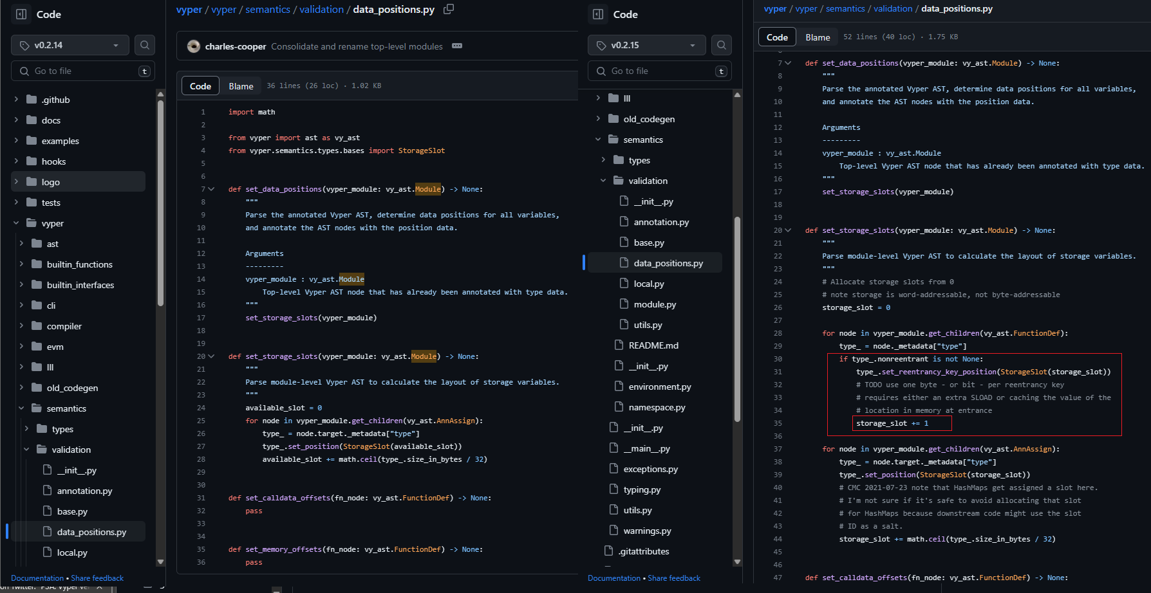1151x593 pixels.
Task: Open Documentation link in left sidebar footer
Action: tap(37, 578)
